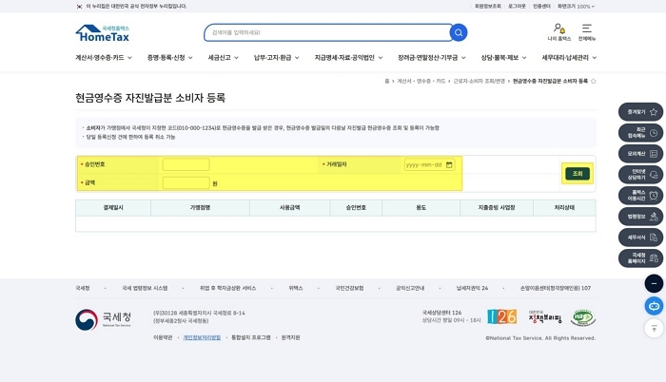Open 최근 접속메뉴 quick menu button
Screen dimensions: 666x382
[x=640, y=133]
